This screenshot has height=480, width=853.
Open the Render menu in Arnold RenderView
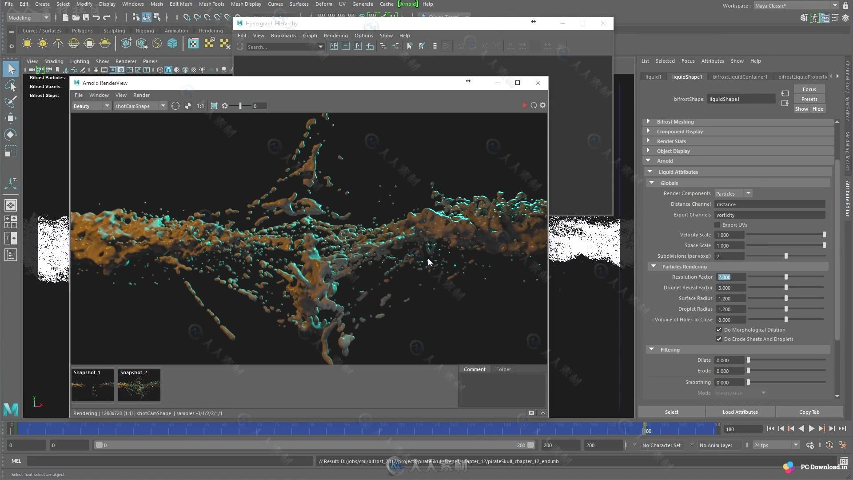point(141,95)
